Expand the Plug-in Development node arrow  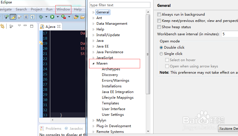tap(93, 126)
